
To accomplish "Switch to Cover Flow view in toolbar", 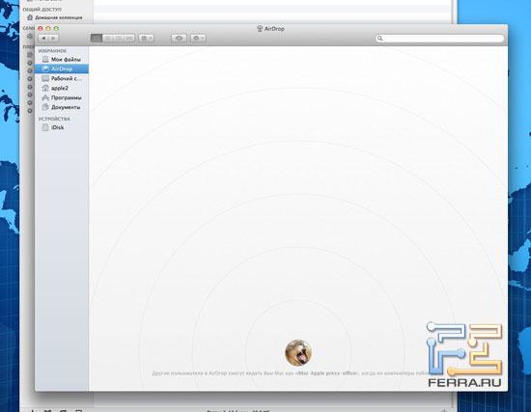I will click(x=129, y=39).
